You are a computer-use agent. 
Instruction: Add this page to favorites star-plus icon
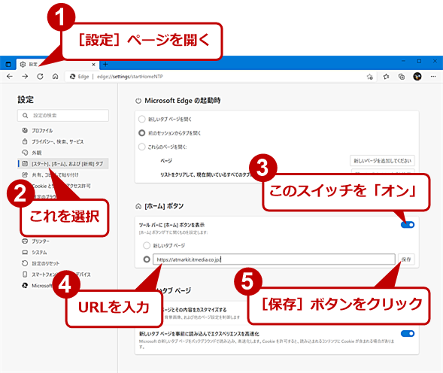point(370,77)
